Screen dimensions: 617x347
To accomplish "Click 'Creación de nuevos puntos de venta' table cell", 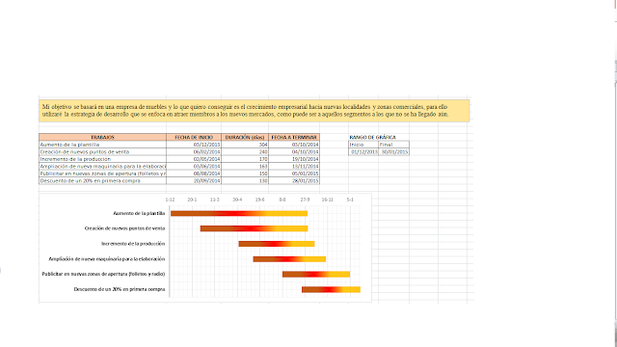I will coord(102,152).
